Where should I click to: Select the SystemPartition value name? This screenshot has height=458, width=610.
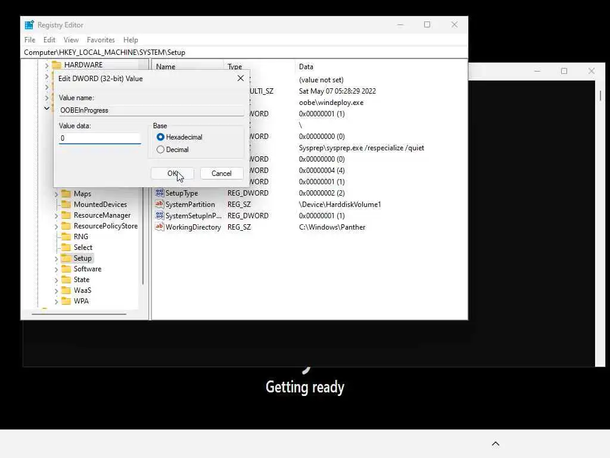coord(190,205)
